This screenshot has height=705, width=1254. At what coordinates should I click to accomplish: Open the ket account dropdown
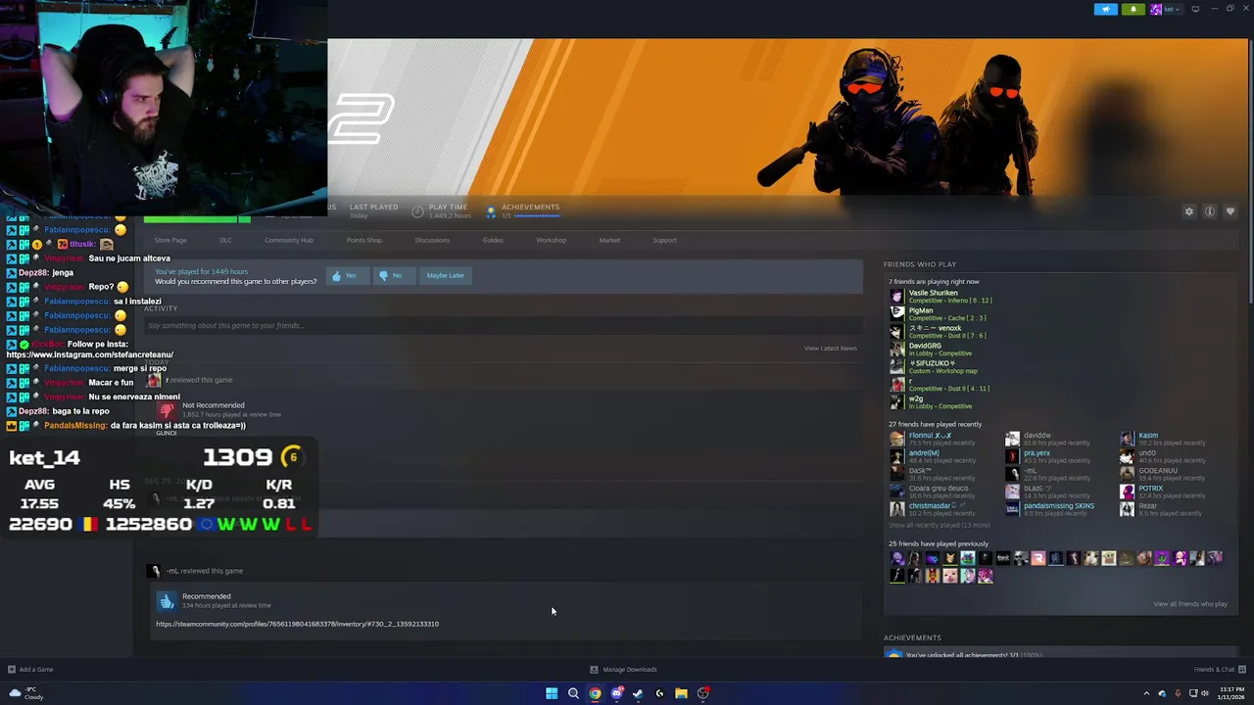click(1171, 9)
